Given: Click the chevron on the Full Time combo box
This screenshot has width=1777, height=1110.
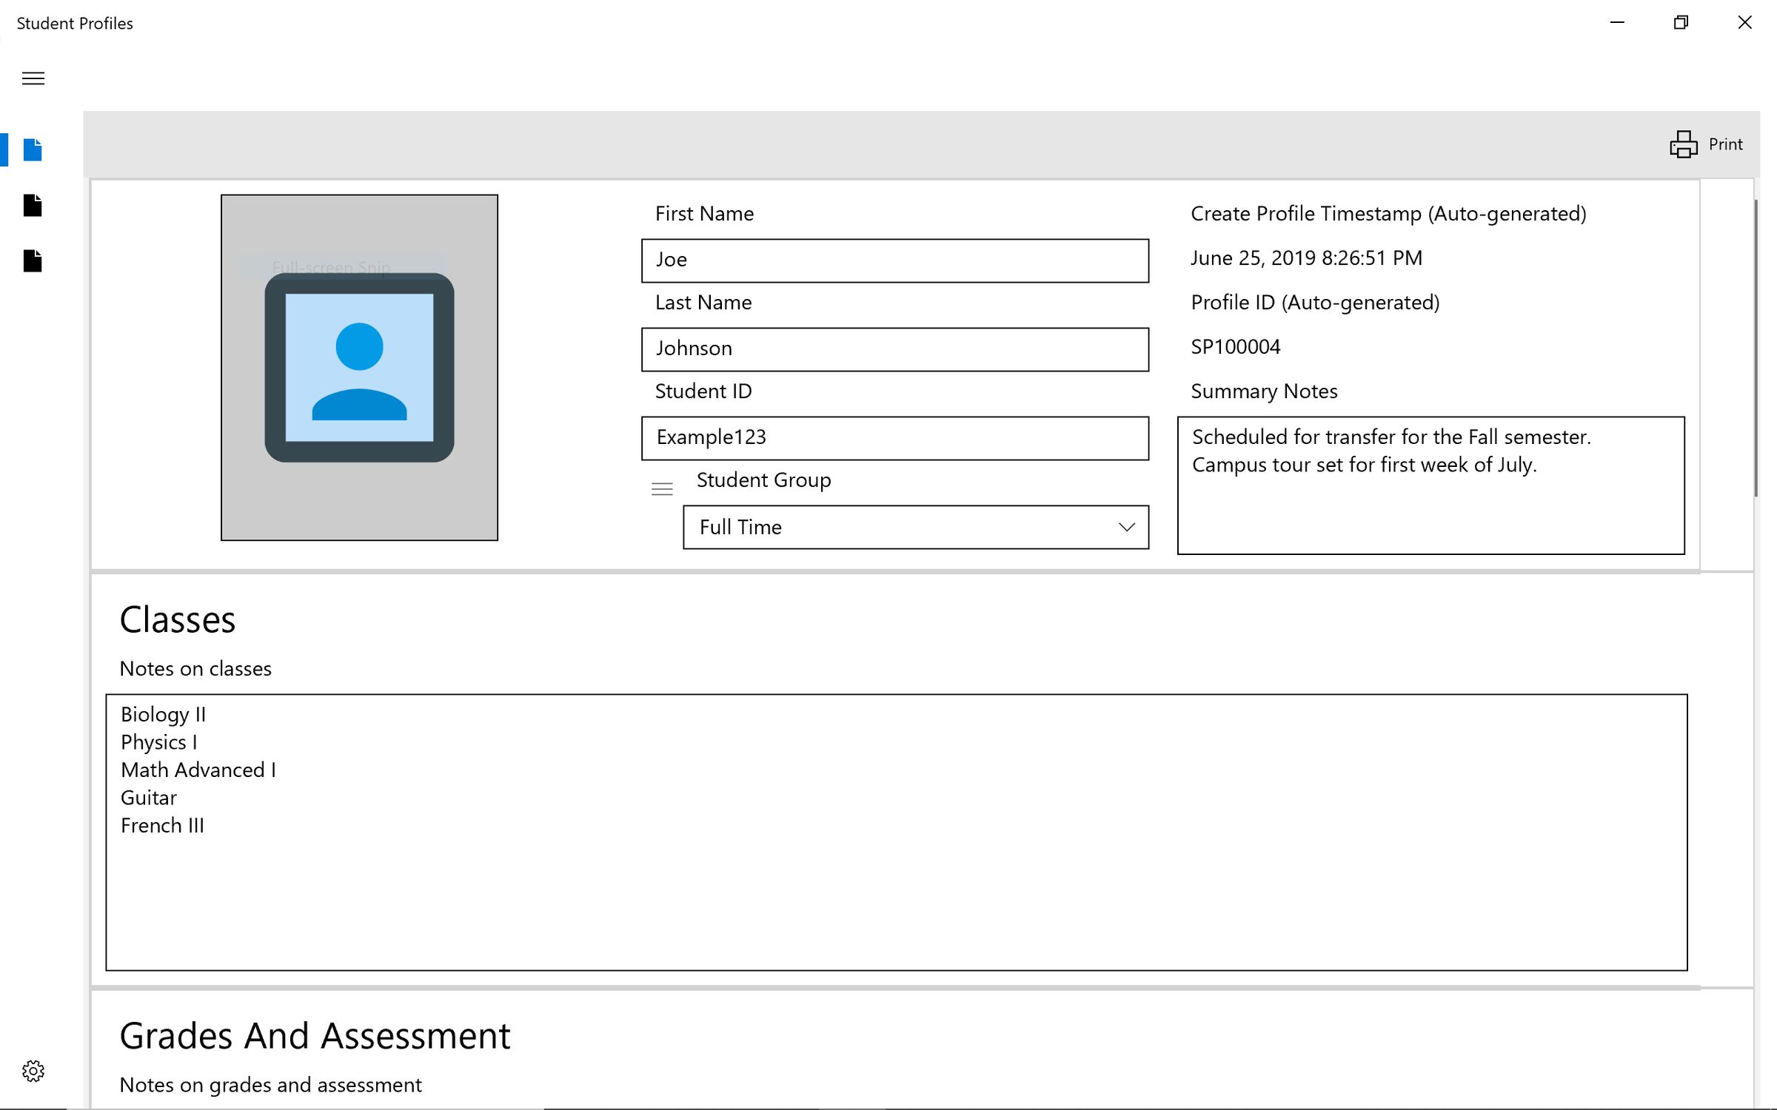Looking at the screenshot, I should click(x=1126, y=527).
